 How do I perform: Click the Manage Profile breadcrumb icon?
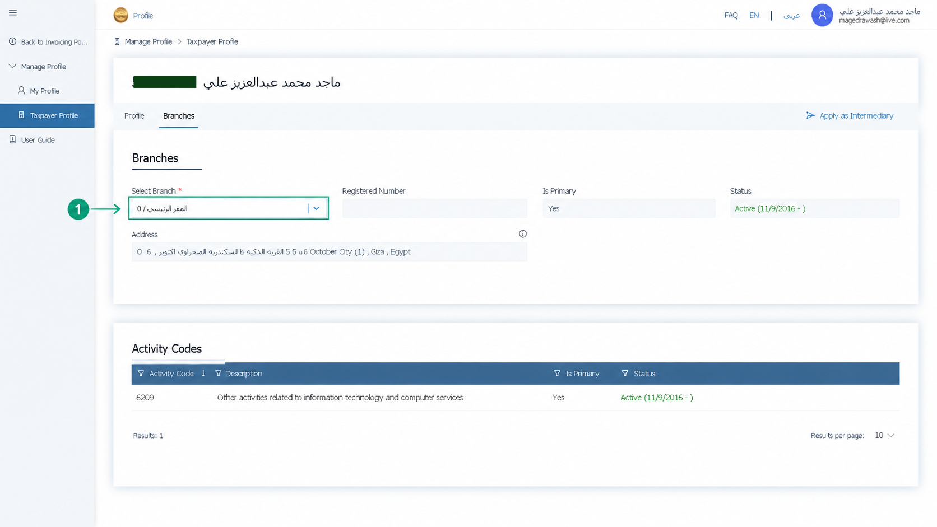(117, 41)
